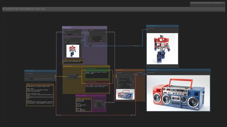Click the large boombox output image preview
The width and height of the screenshot is (227, 127).
pyautogui.click(x=178, y=93)
